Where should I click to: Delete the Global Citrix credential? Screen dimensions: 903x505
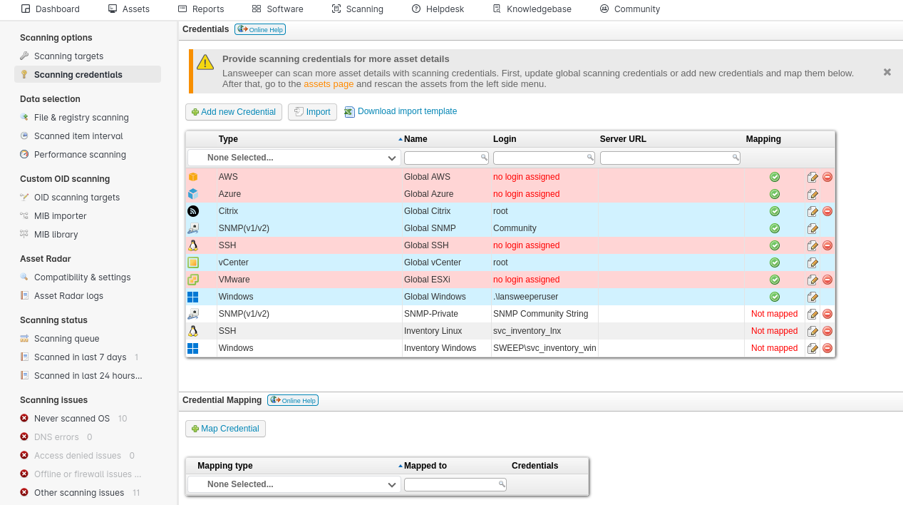coord(827,211)
